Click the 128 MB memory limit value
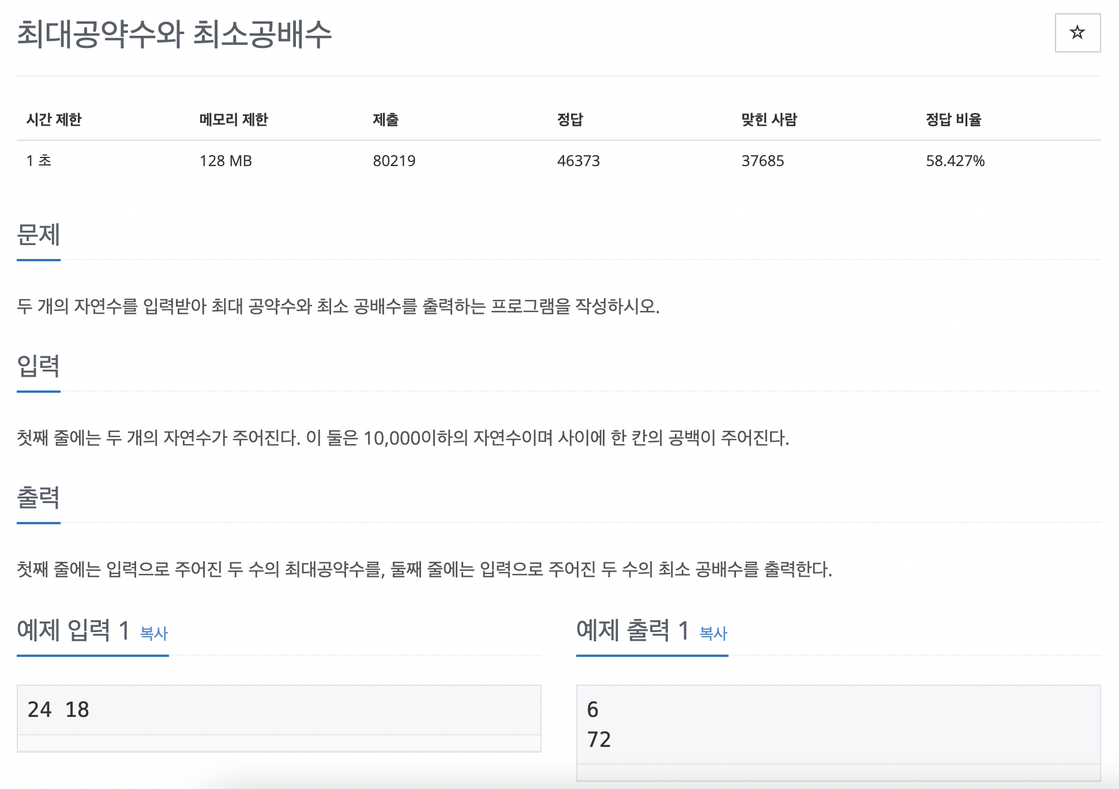The image size is (1119, 789). (226, 161)
